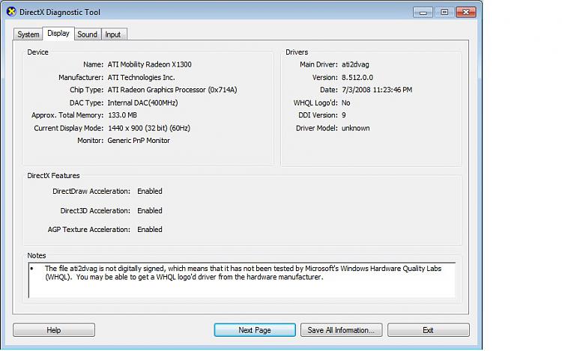Switch to the System tab
Screen dimensions: 562x351
pos(28,34)
